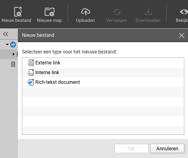
Task: Open the trash bin in sidebar
Action: (x=13, y=64)
